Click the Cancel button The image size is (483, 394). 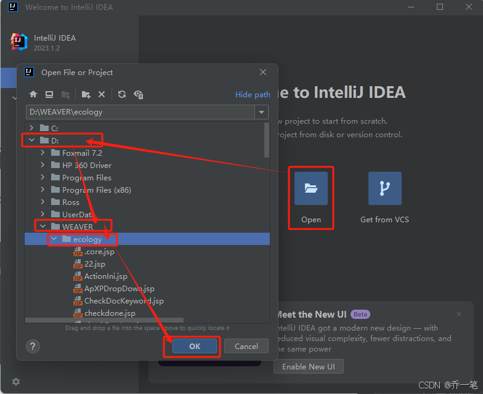(x=246, y=346)
